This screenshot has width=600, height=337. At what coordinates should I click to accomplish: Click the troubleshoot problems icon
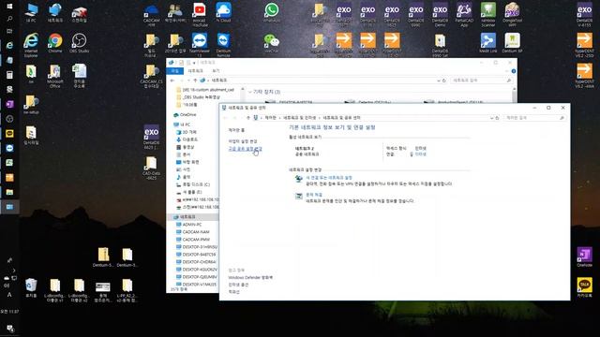coord(298,196)
